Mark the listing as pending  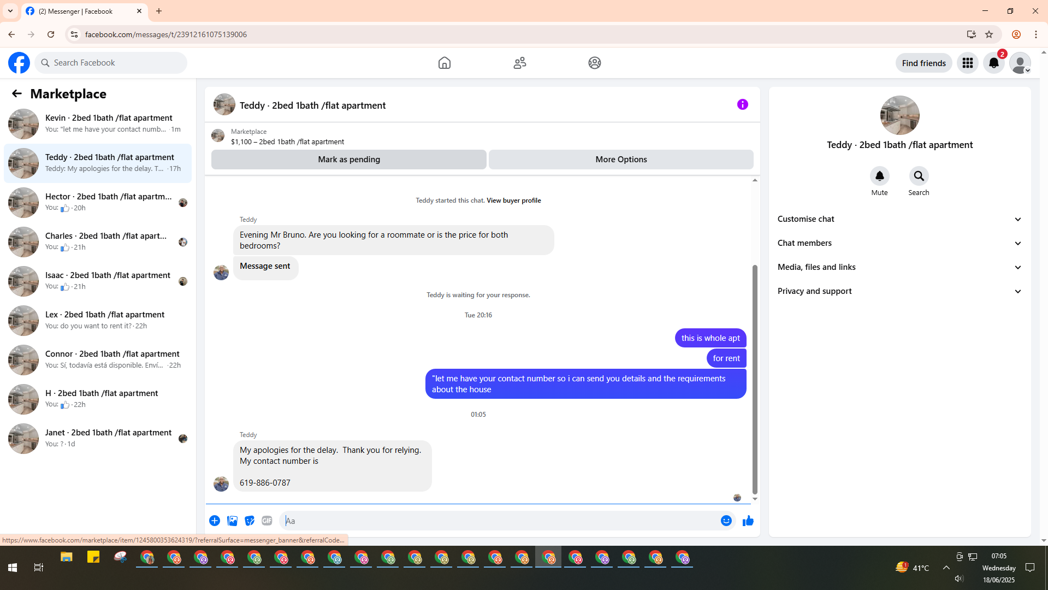(x=349, y=160)
